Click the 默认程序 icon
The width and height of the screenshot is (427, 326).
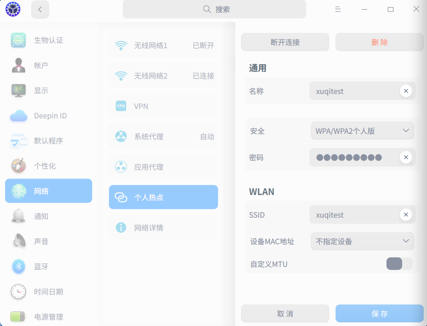[x=19, y=141]
